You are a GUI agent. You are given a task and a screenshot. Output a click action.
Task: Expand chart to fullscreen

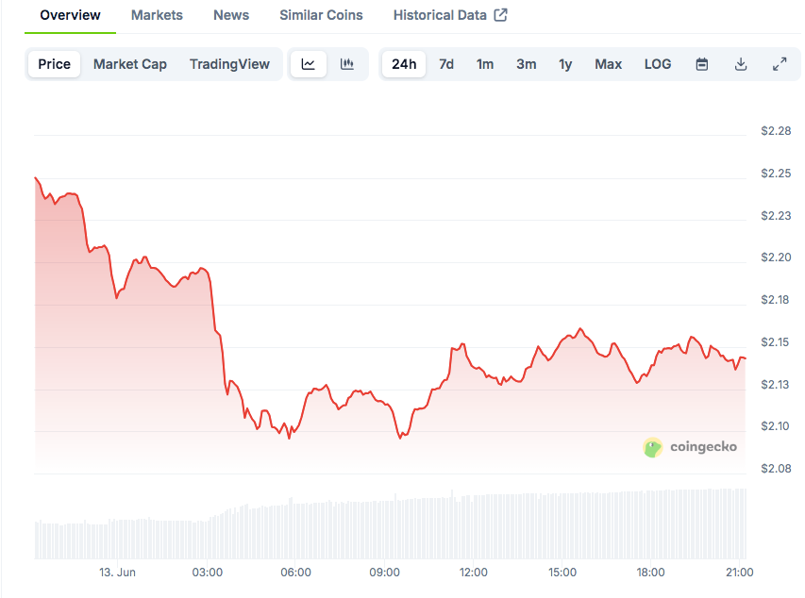click(x=780, y=64)
